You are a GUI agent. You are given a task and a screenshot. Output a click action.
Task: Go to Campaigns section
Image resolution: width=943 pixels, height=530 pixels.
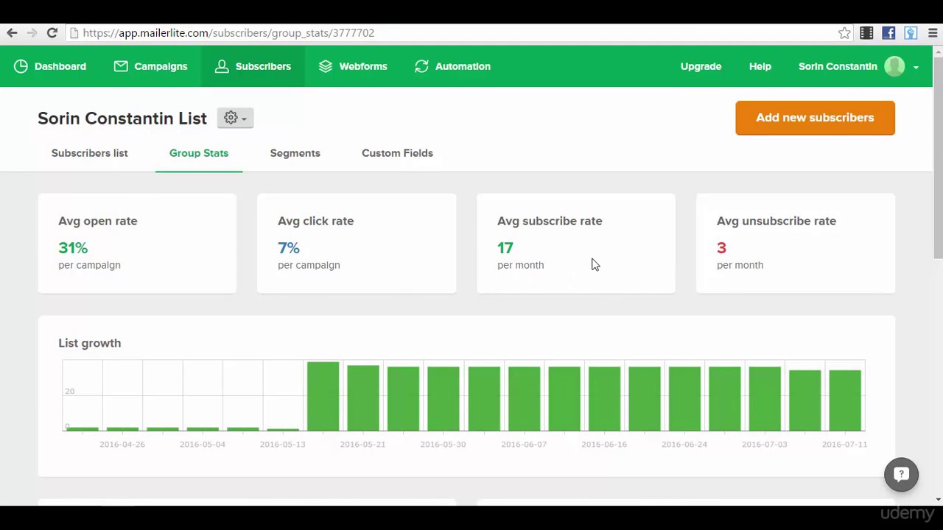click(x=151, y=66)
